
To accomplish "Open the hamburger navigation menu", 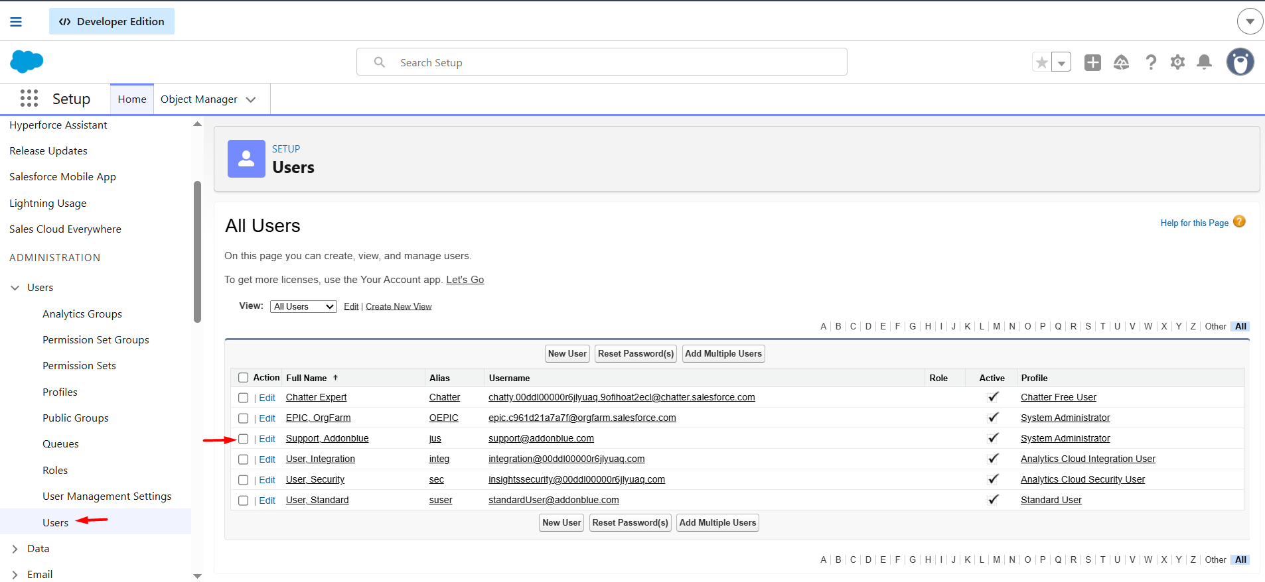I will pos(16,22).
